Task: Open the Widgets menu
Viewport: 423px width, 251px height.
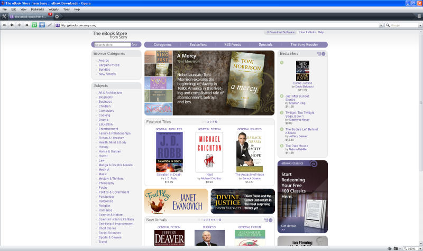Action: click(x=53, y=9)
